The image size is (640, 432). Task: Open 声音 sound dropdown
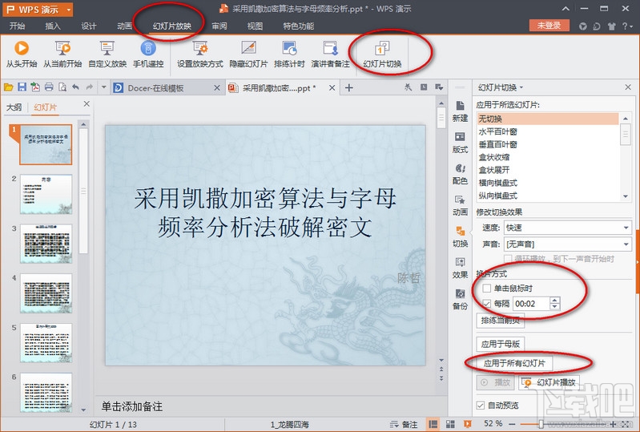(x=626, y=244)
